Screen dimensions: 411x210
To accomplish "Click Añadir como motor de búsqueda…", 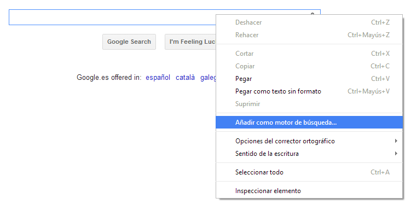I will click(x=309, y=122).
